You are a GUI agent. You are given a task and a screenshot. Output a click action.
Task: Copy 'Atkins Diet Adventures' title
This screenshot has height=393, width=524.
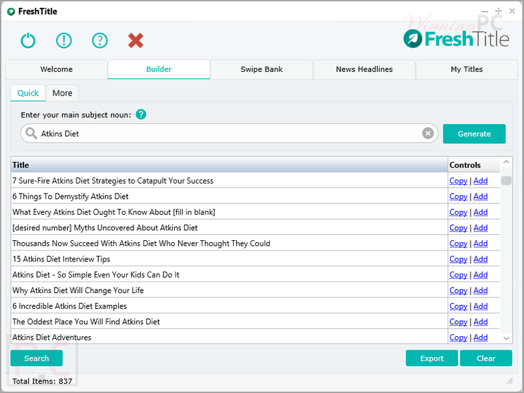point(458,338)
